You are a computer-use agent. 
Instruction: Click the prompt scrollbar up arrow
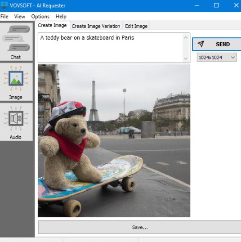[186, 37]
